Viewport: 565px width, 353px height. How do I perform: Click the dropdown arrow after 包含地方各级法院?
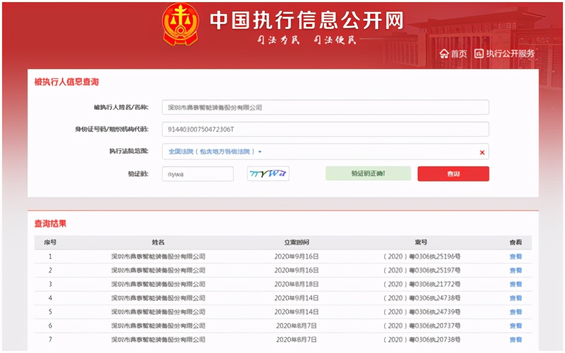click(x=260, y=152)
